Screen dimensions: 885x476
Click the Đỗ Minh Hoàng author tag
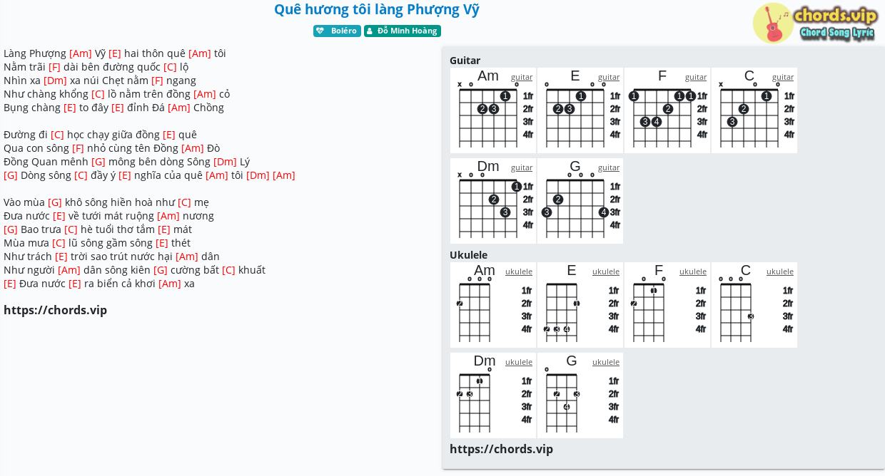pos(403,31)
